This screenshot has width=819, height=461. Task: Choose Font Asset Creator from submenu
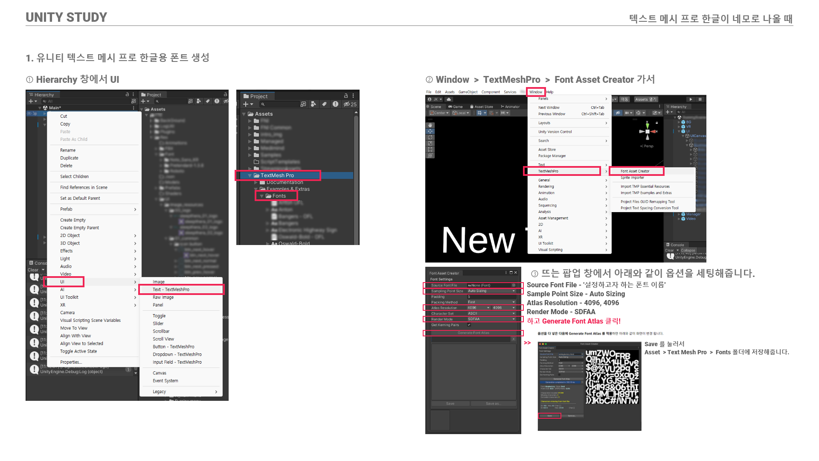635,171
